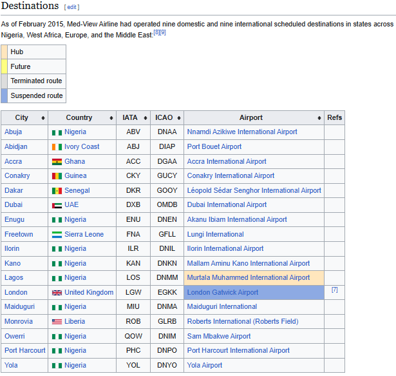
Task: Open the Lungi International airport link
Action: 216,234
